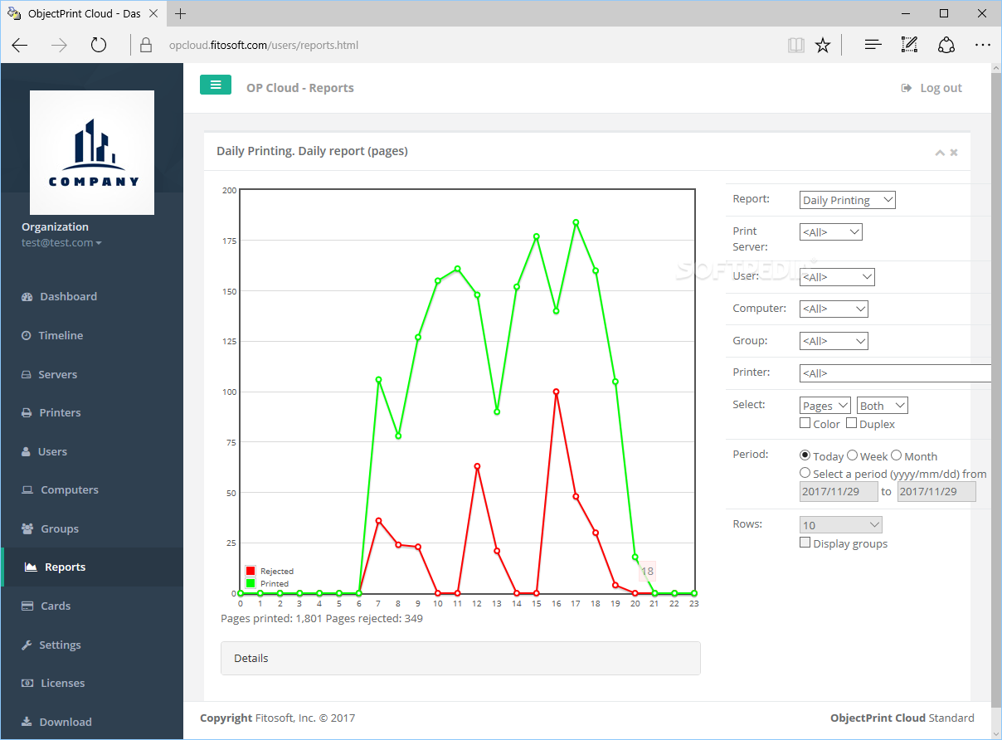The width and height of the screenshot is (1002, 740).
Task: Click the period start date field
Action: pos(839,491)
